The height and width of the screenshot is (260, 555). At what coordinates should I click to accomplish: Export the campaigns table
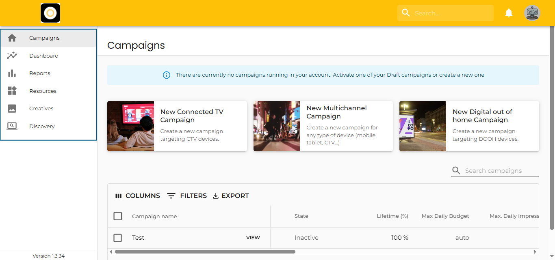(231, 196)
